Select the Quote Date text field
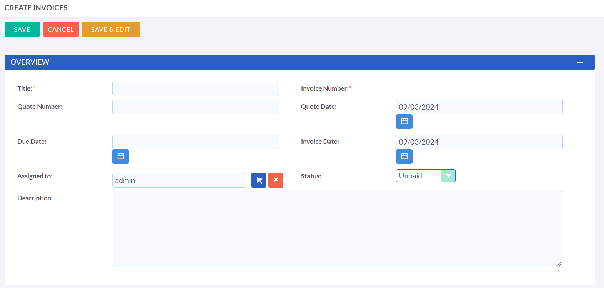Viewport: 604px width, 288px height. pyautogui.click(x=479, y=107)
